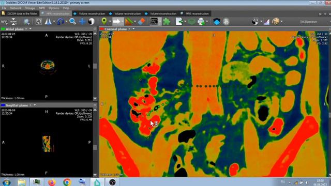Open dropdown beside the export icon
Viewport: 331px width, 186px height.
pyautogui.click(x=185, y=22)
